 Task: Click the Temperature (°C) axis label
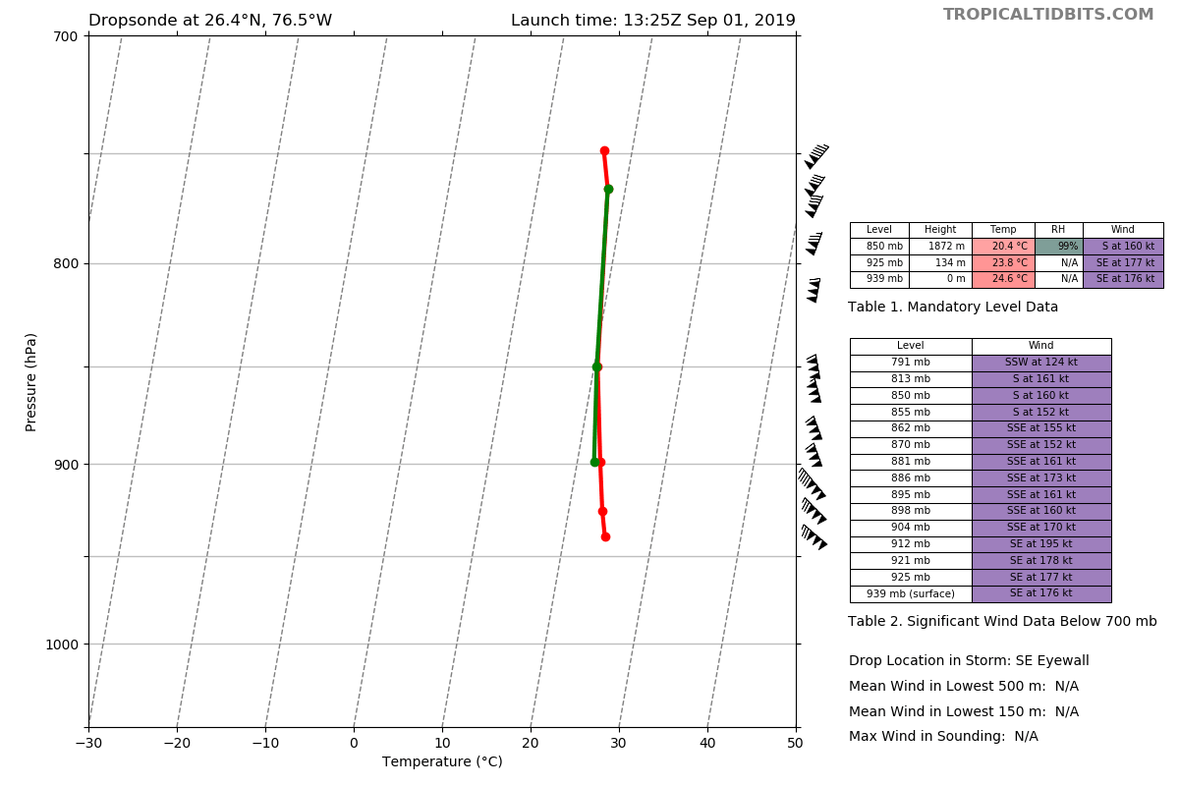pos(442,762)
